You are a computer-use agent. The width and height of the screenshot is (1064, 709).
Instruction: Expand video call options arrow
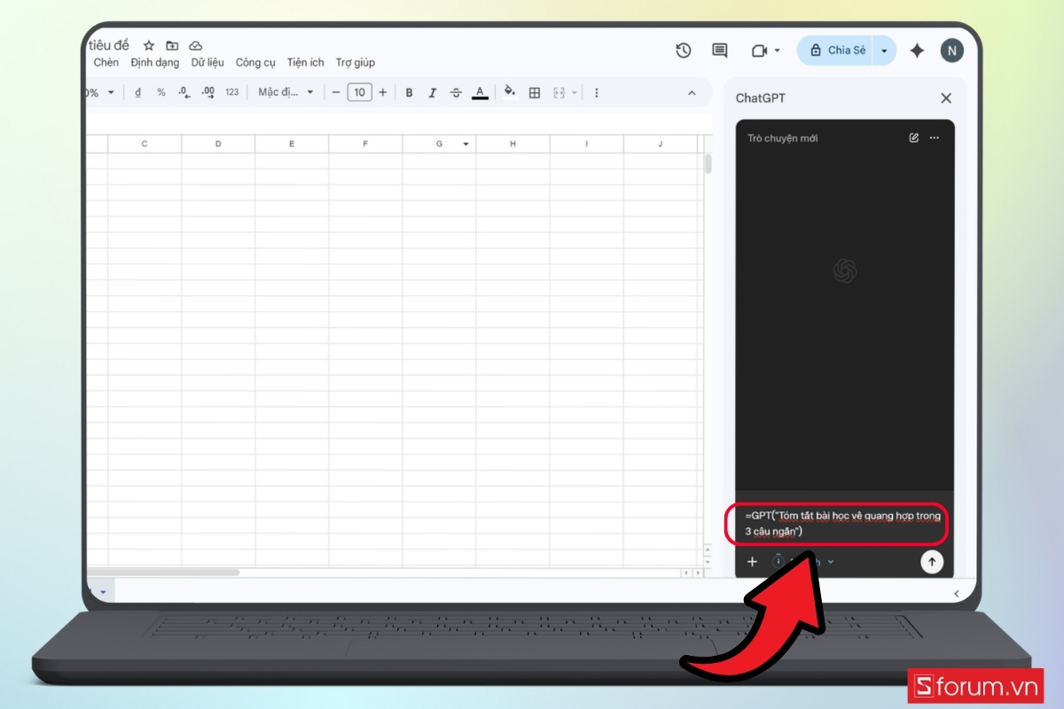point(778,51)
